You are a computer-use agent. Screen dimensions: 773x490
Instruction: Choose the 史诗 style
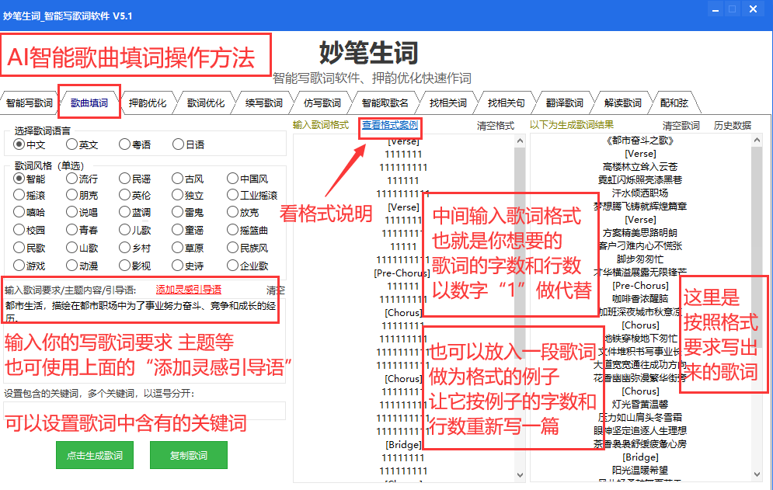[x=187, y=266]
